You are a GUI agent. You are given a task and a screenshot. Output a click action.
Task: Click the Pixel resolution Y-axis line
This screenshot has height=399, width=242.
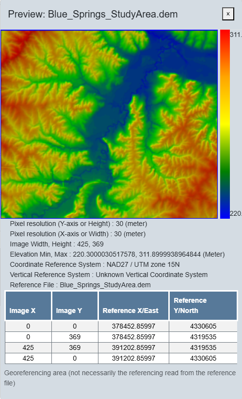79,224
